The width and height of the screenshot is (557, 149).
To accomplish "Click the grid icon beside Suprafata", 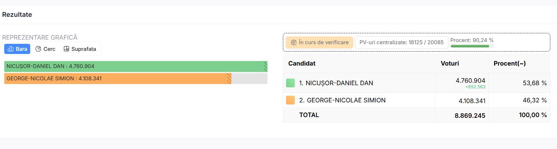I will 66,49.
